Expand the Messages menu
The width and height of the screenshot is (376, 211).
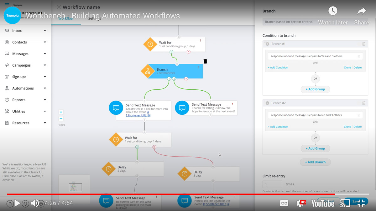[x=45, y=54]
